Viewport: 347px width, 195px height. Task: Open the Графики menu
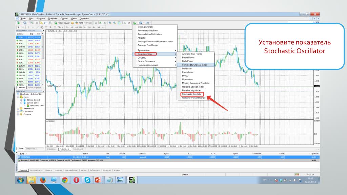pyautogui.click(x=53, y=19)
